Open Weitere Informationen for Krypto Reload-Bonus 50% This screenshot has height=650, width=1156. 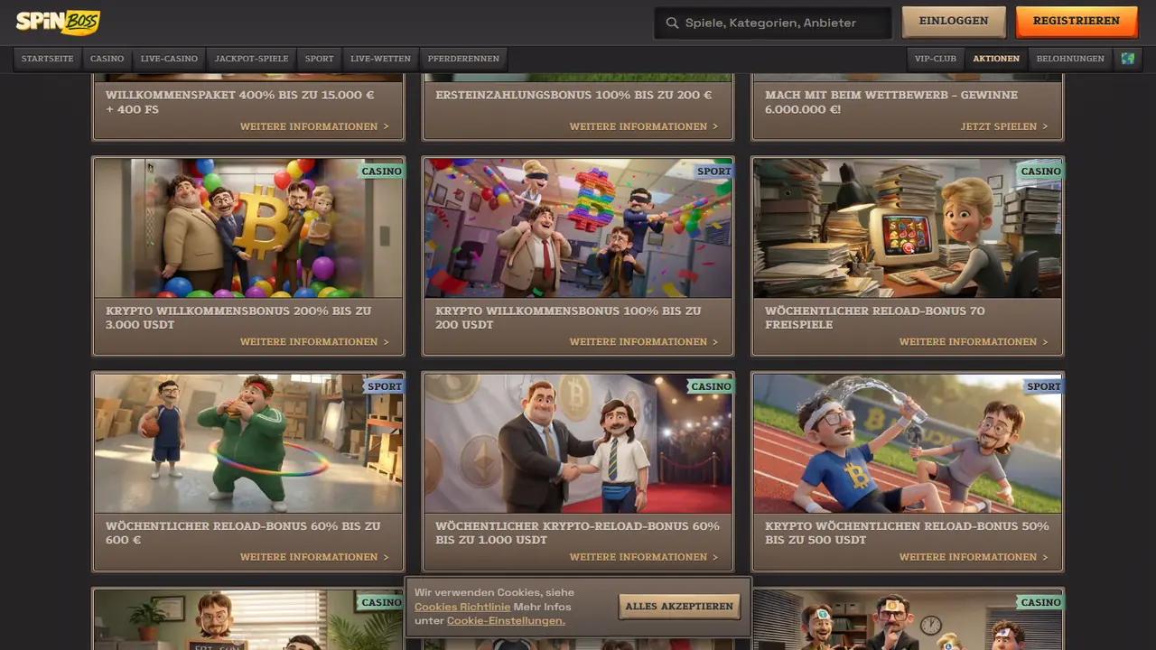tap(974, 557)
